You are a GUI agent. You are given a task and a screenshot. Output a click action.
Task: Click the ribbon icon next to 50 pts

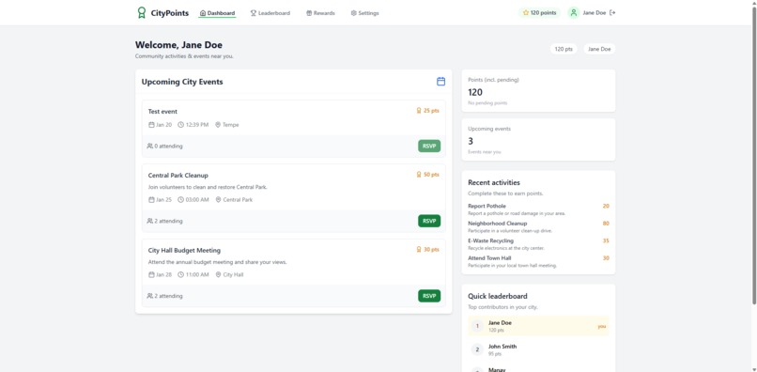[419, 175]
